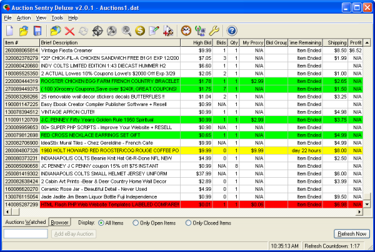This screenshot has height=252, width=375.
Task: Click the crosshair target toolbar icon
Action: coord(97,30)
